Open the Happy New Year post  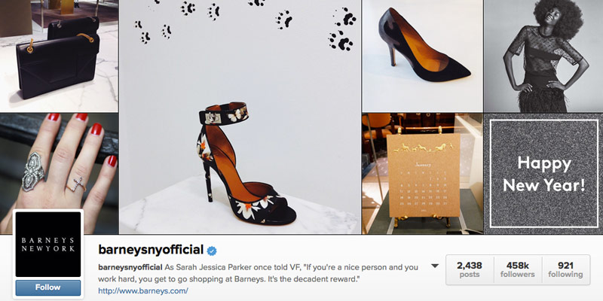pos(543,174)
